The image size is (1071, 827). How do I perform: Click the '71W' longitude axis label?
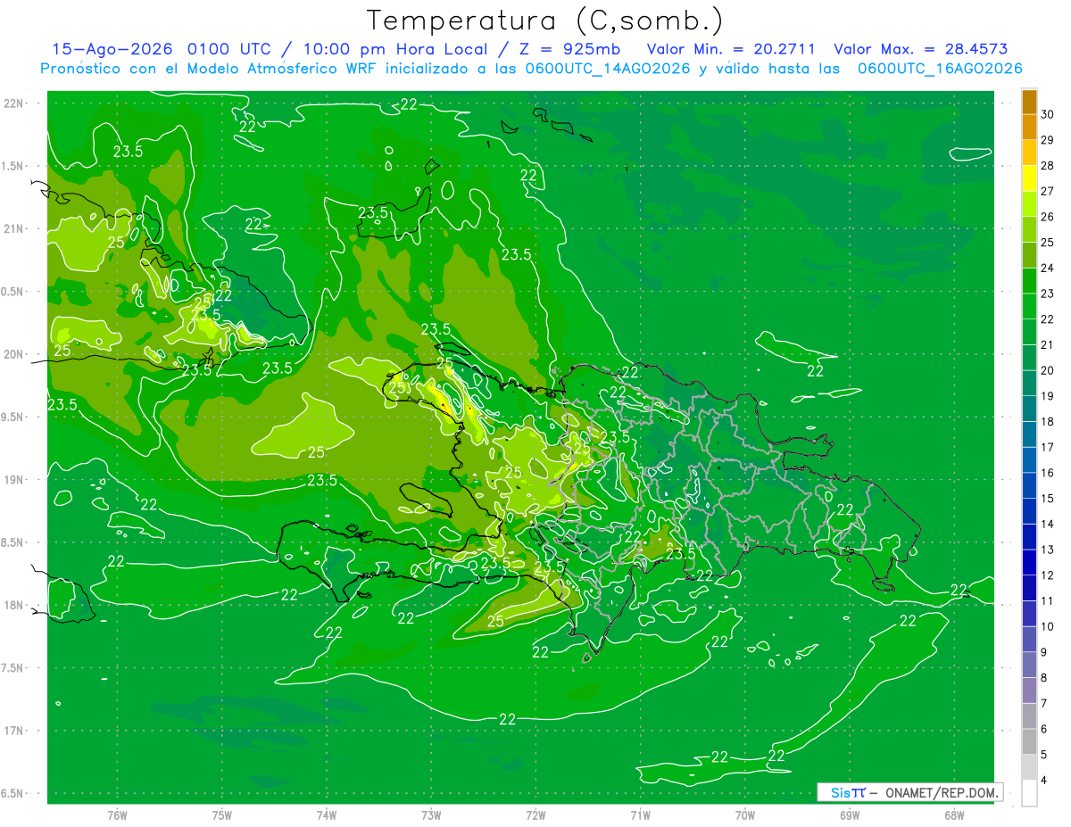point(640,815)
